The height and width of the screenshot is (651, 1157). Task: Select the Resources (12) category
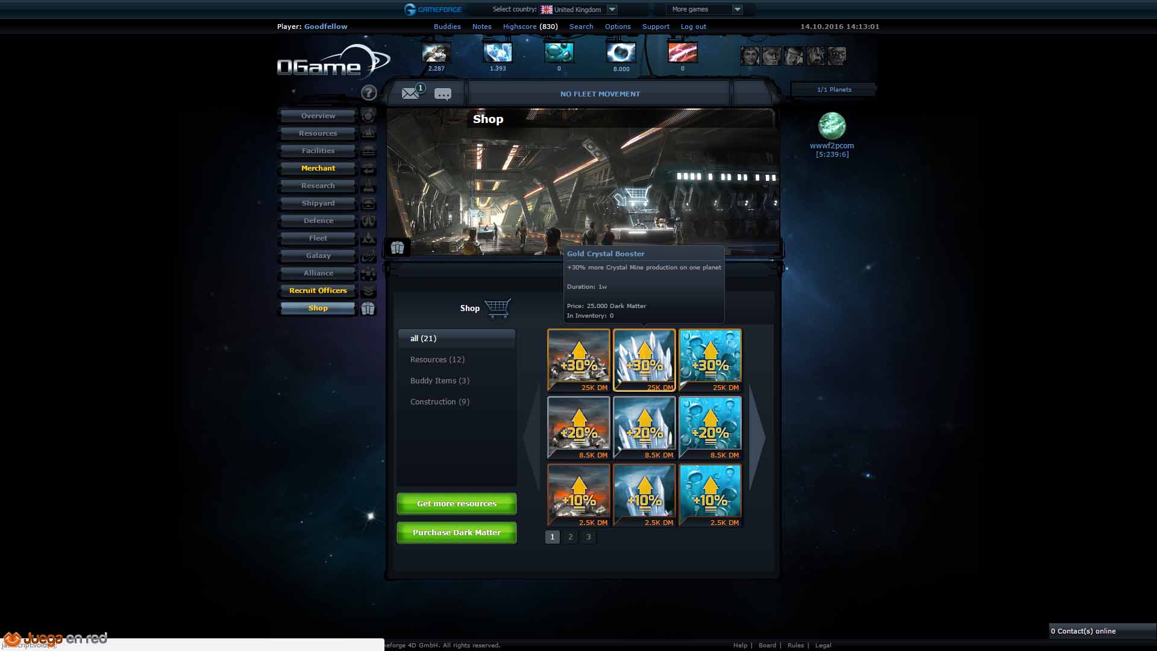(437, 359)
